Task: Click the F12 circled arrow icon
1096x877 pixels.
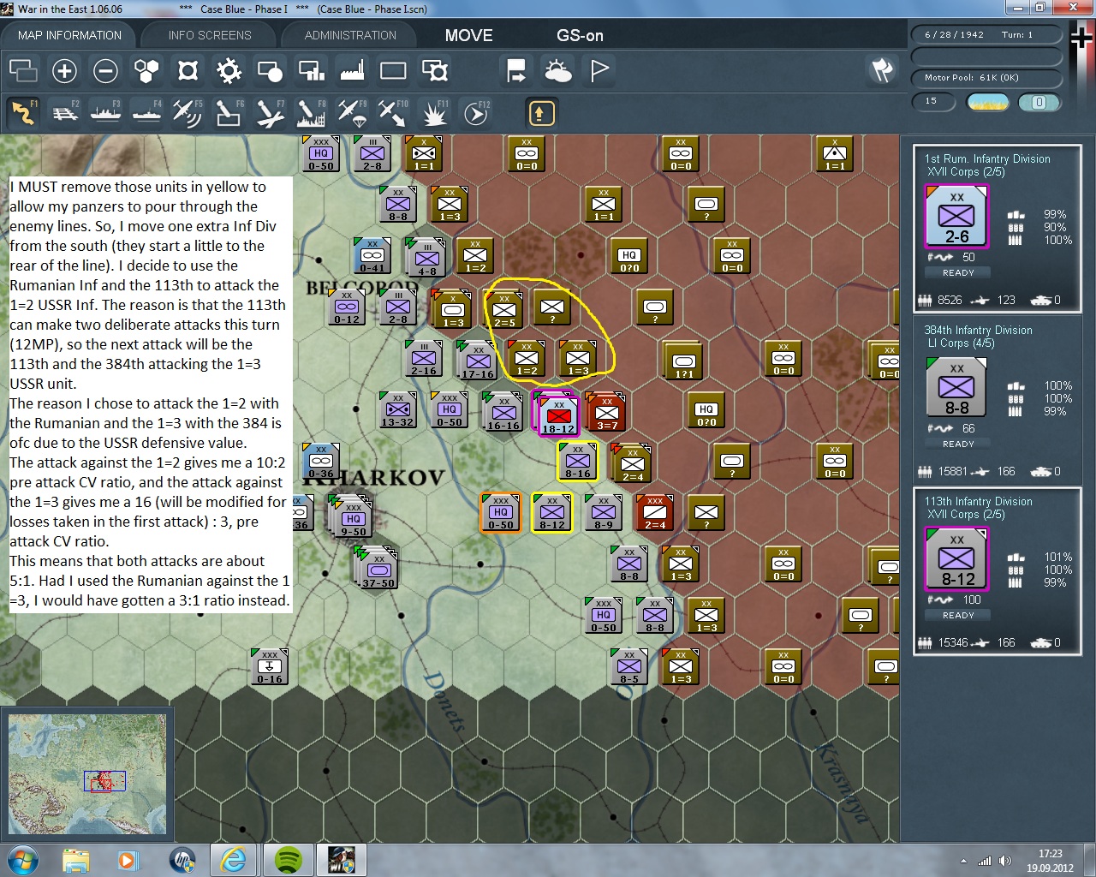Action: point(475,113)
